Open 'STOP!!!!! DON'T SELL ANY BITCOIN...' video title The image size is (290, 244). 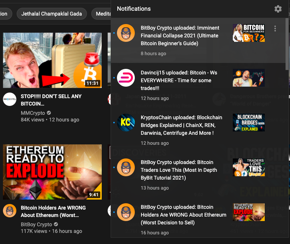(51, 100)
